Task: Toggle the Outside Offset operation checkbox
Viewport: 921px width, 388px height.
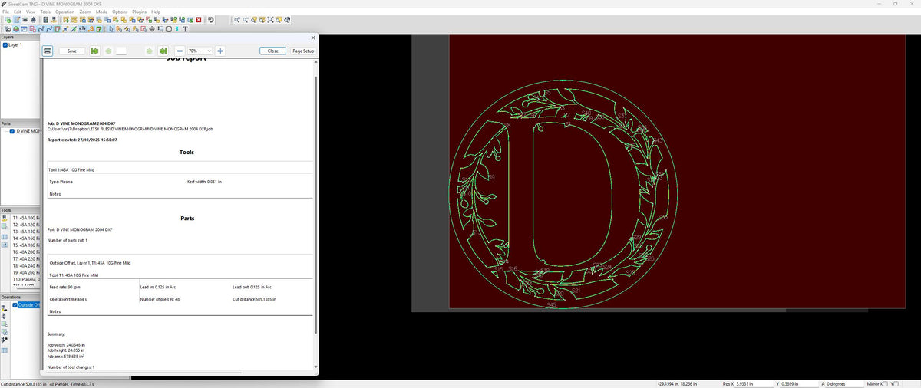Action: [15, 304]
